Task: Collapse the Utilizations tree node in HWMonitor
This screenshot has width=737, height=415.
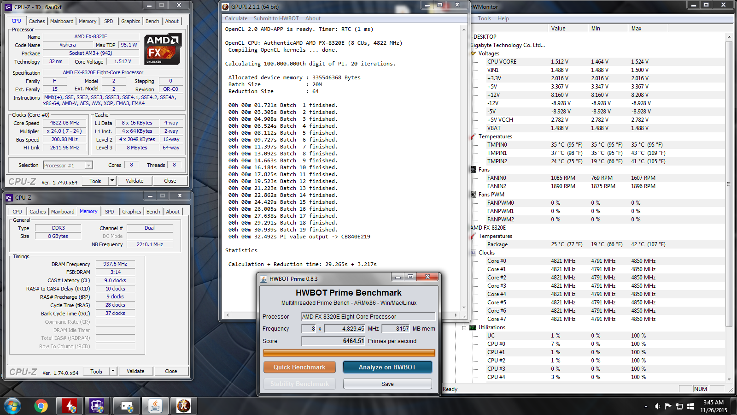Action: tap(464, 328)
